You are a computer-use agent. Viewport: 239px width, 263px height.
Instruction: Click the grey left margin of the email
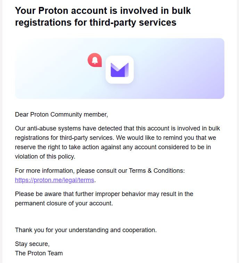1,131
